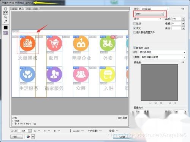Toggle 转换为 sRGB checkbox
The image size is (190, 142).
coord(135,48)
